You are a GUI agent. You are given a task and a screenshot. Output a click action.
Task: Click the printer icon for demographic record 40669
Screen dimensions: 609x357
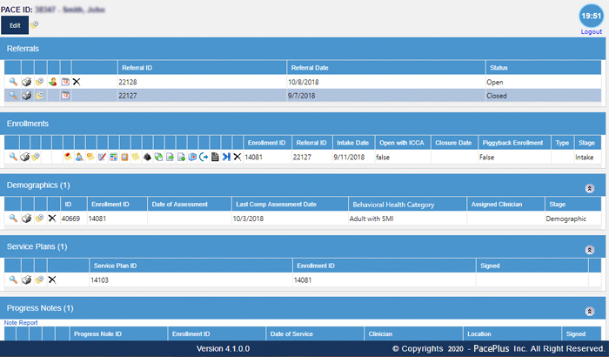[26, 219]
